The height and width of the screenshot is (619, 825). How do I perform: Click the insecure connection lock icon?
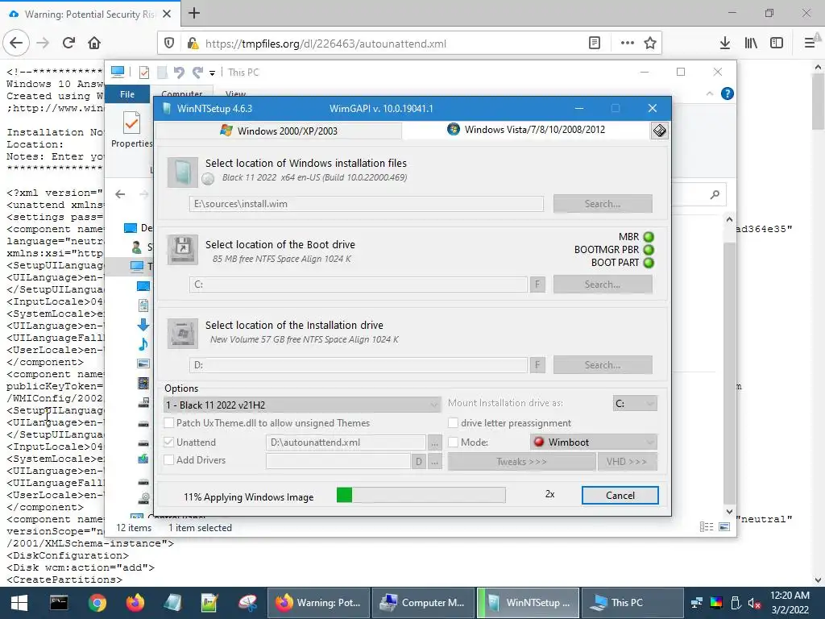click(x=193, y=44)
